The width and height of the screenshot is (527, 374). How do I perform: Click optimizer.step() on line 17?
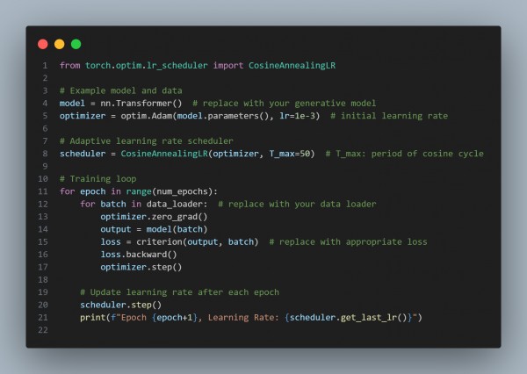coord(141,267)
